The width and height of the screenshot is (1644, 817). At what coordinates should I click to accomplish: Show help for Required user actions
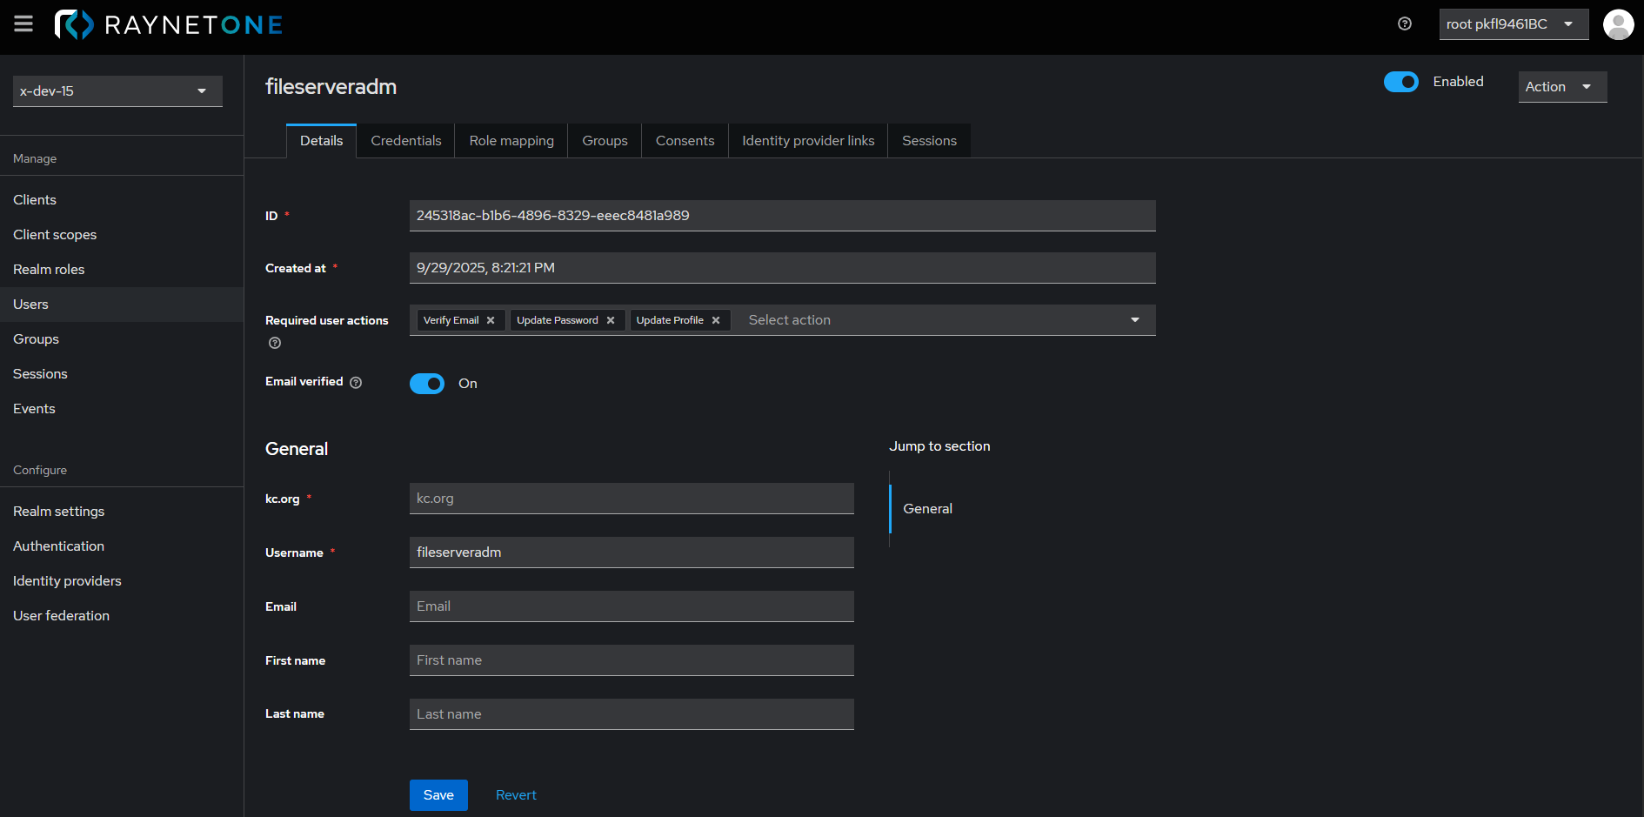coord(275,343)
